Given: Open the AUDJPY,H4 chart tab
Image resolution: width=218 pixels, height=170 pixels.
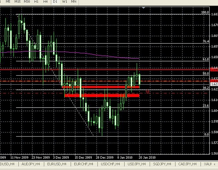Looking at the screenshot, I should (x=31, y=164).
